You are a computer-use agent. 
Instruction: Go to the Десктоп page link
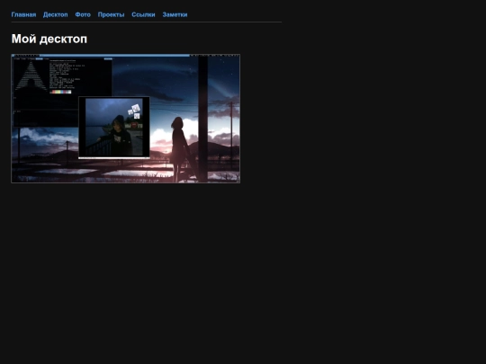click(x=56, y=14)
